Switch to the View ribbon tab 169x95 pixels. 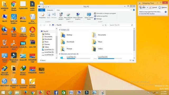point(58,10)
